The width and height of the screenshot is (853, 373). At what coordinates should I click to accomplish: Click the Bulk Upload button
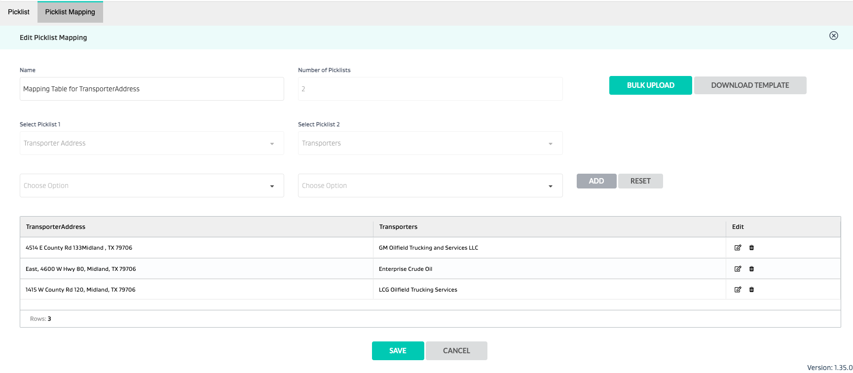[650, 85]
